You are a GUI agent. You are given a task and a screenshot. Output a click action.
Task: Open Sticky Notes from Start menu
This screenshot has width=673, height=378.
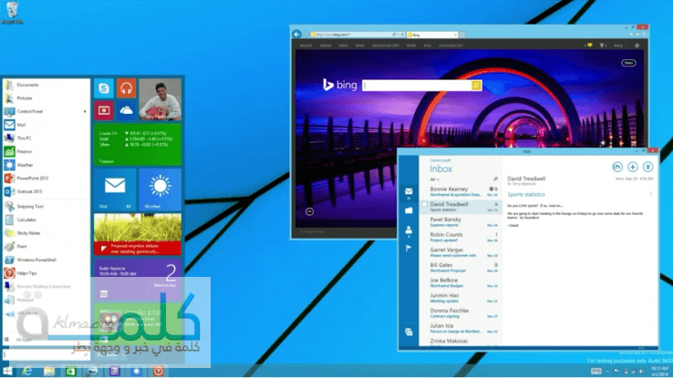click(x=46, y=233)
